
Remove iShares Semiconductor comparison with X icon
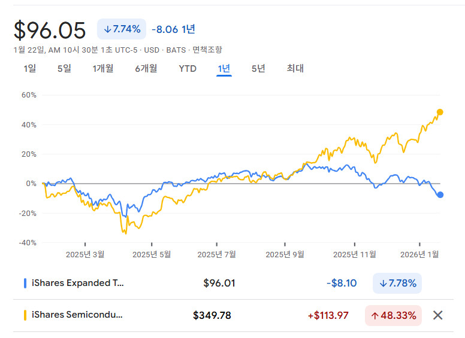pos(438,315)
